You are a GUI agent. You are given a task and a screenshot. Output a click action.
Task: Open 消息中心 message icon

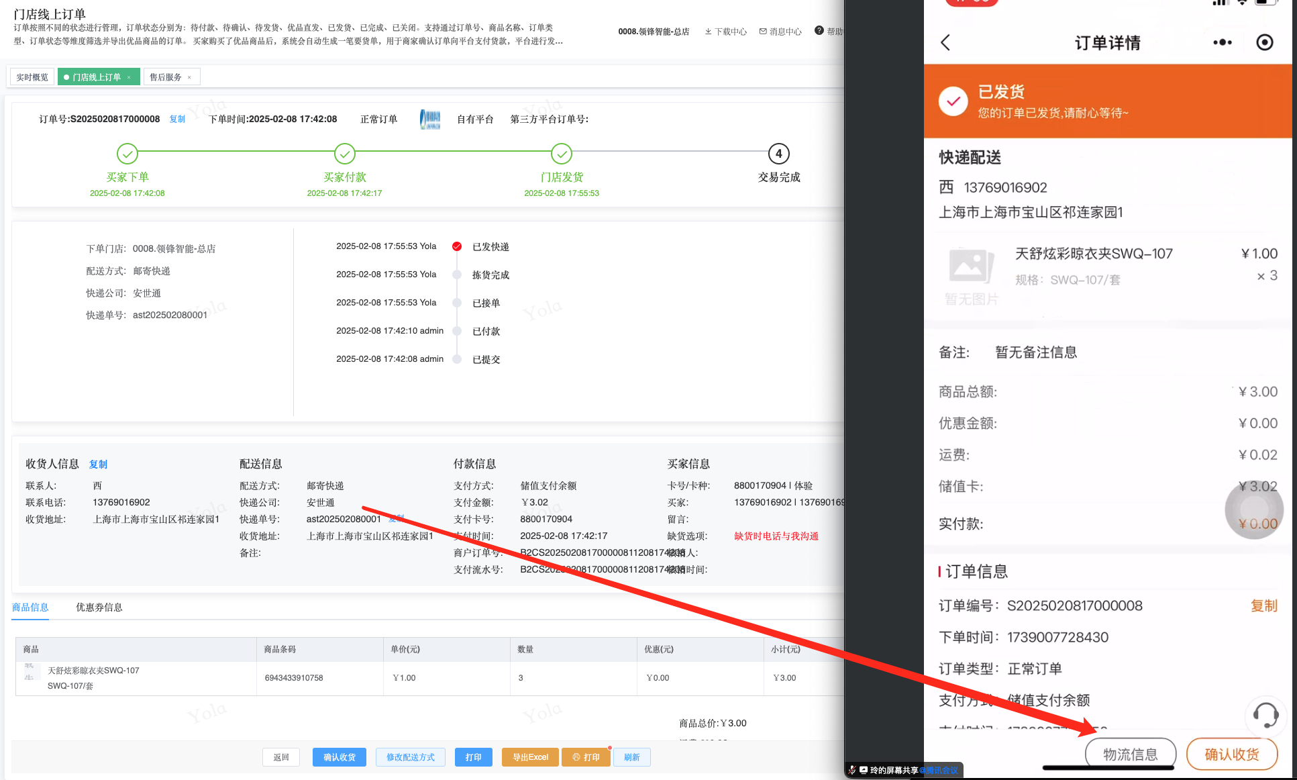coord(763,32)
